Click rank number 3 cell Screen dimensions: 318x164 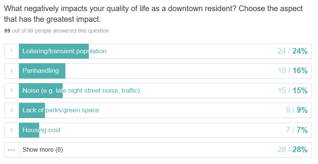tap(12, 90)
